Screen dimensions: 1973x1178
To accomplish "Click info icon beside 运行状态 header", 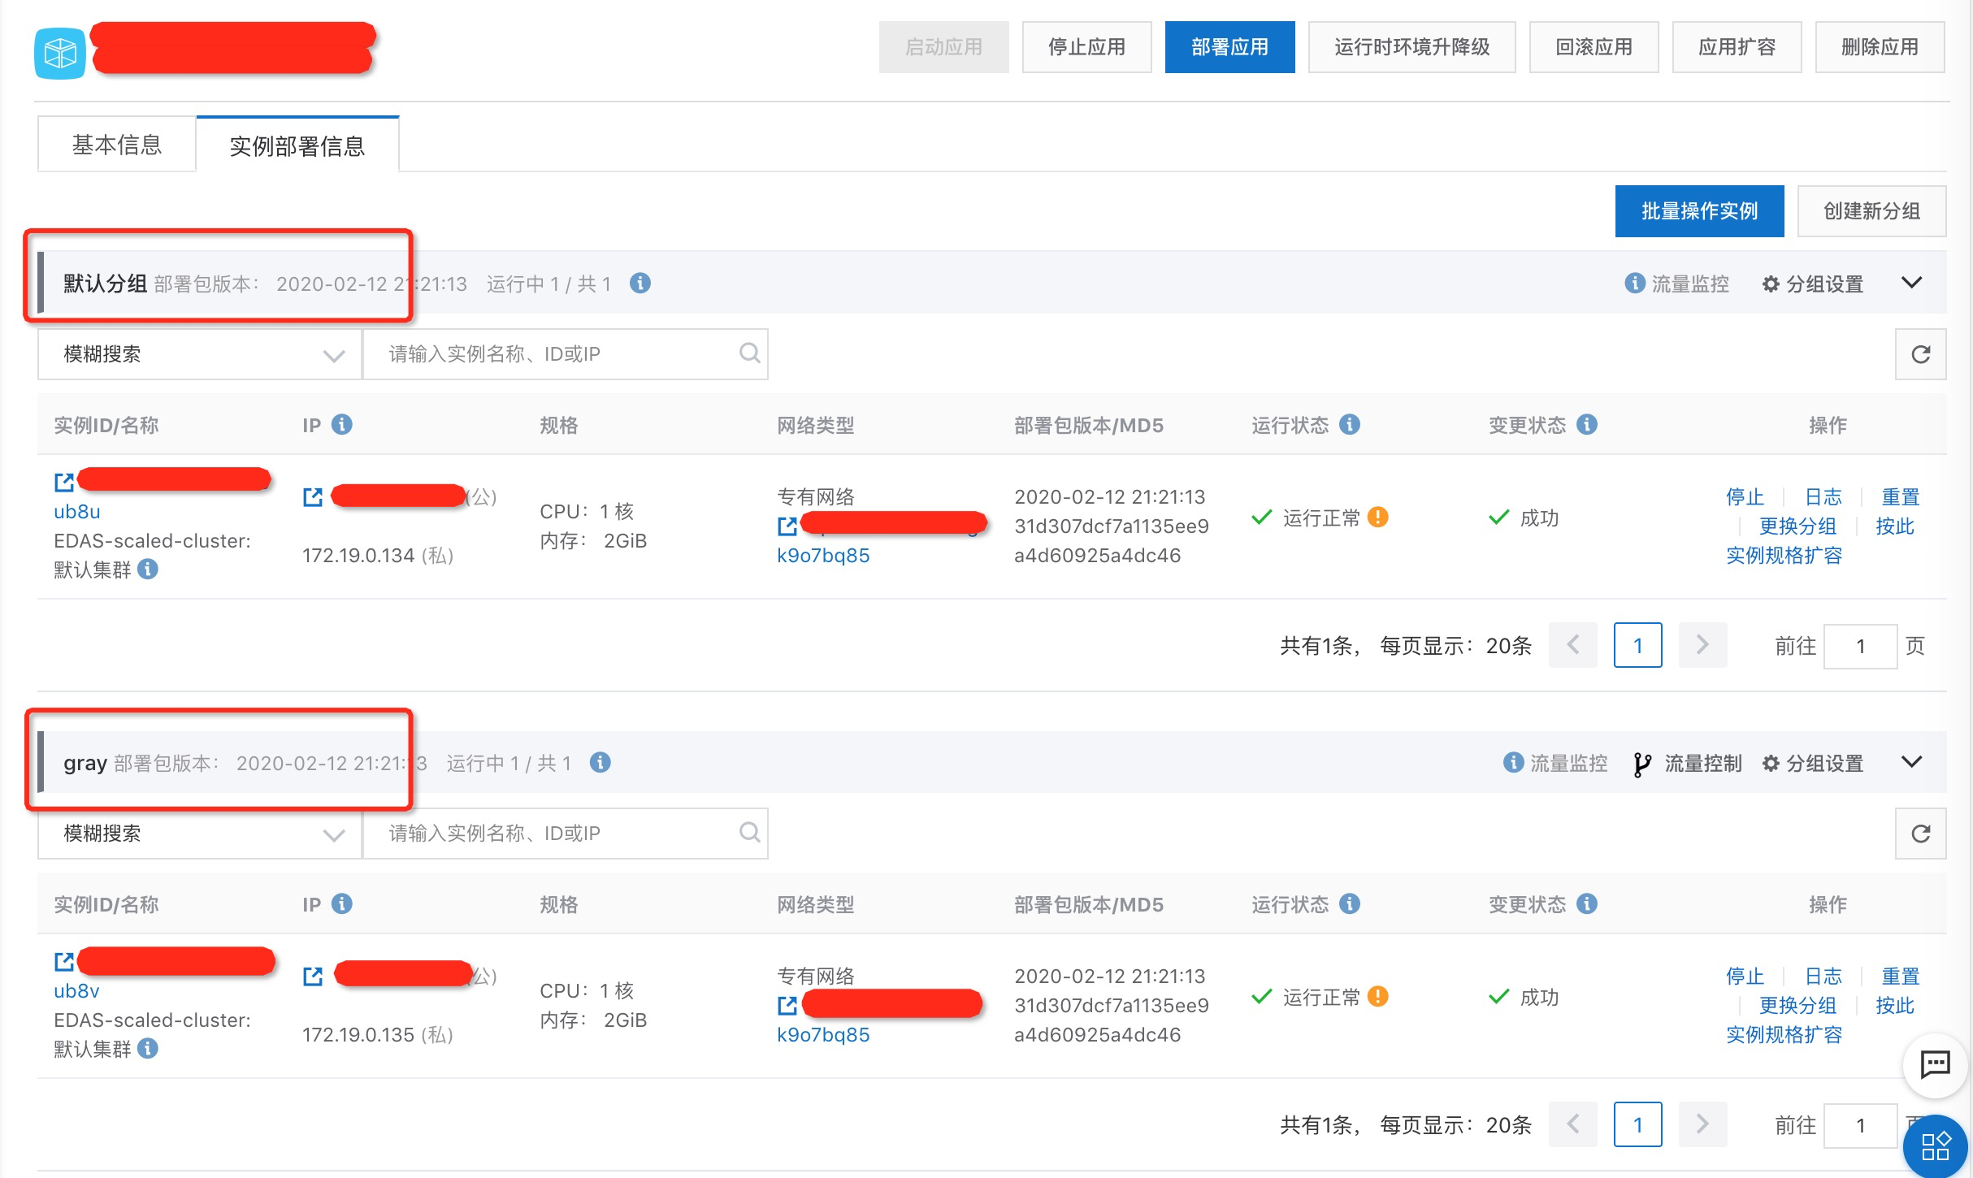I will [1350, 425].
